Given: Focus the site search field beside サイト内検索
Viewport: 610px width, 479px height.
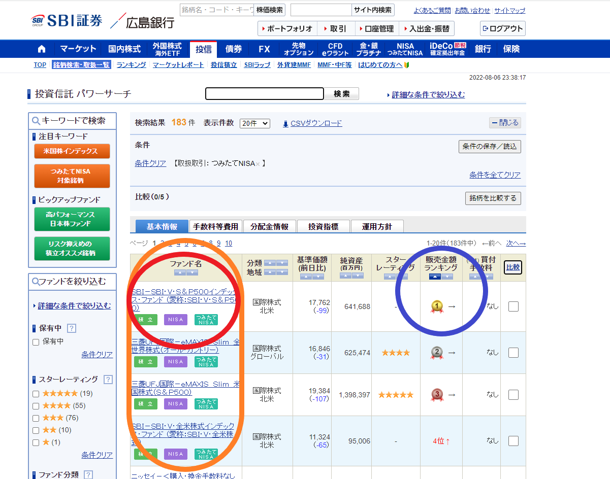Looking at the screenshot, I should 321,10.
